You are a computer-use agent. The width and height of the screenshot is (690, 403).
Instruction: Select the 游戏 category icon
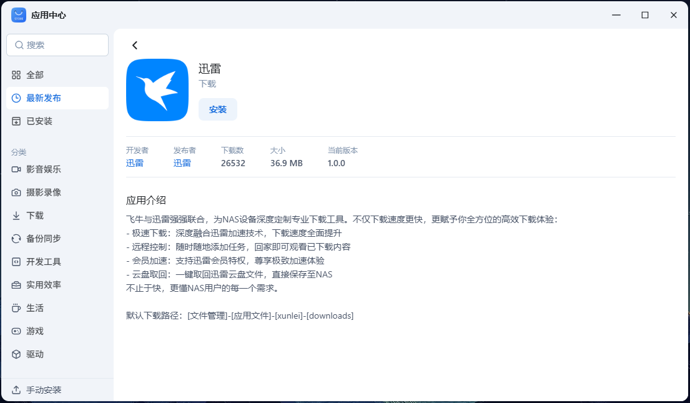[x=17, y=331]
